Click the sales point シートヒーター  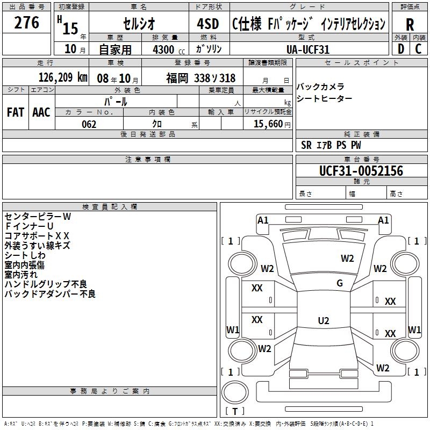[x=325, y=98]
